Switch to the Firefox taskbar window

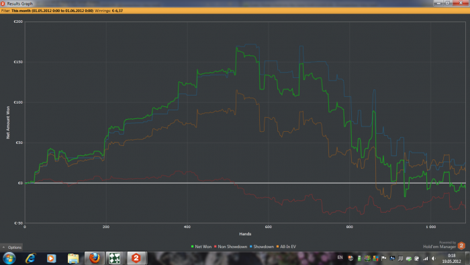[x=95, y=258]
